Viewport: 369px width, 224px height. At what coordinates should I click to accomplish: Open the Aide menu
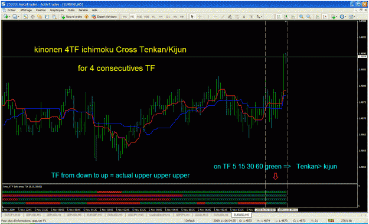[94, 11]
